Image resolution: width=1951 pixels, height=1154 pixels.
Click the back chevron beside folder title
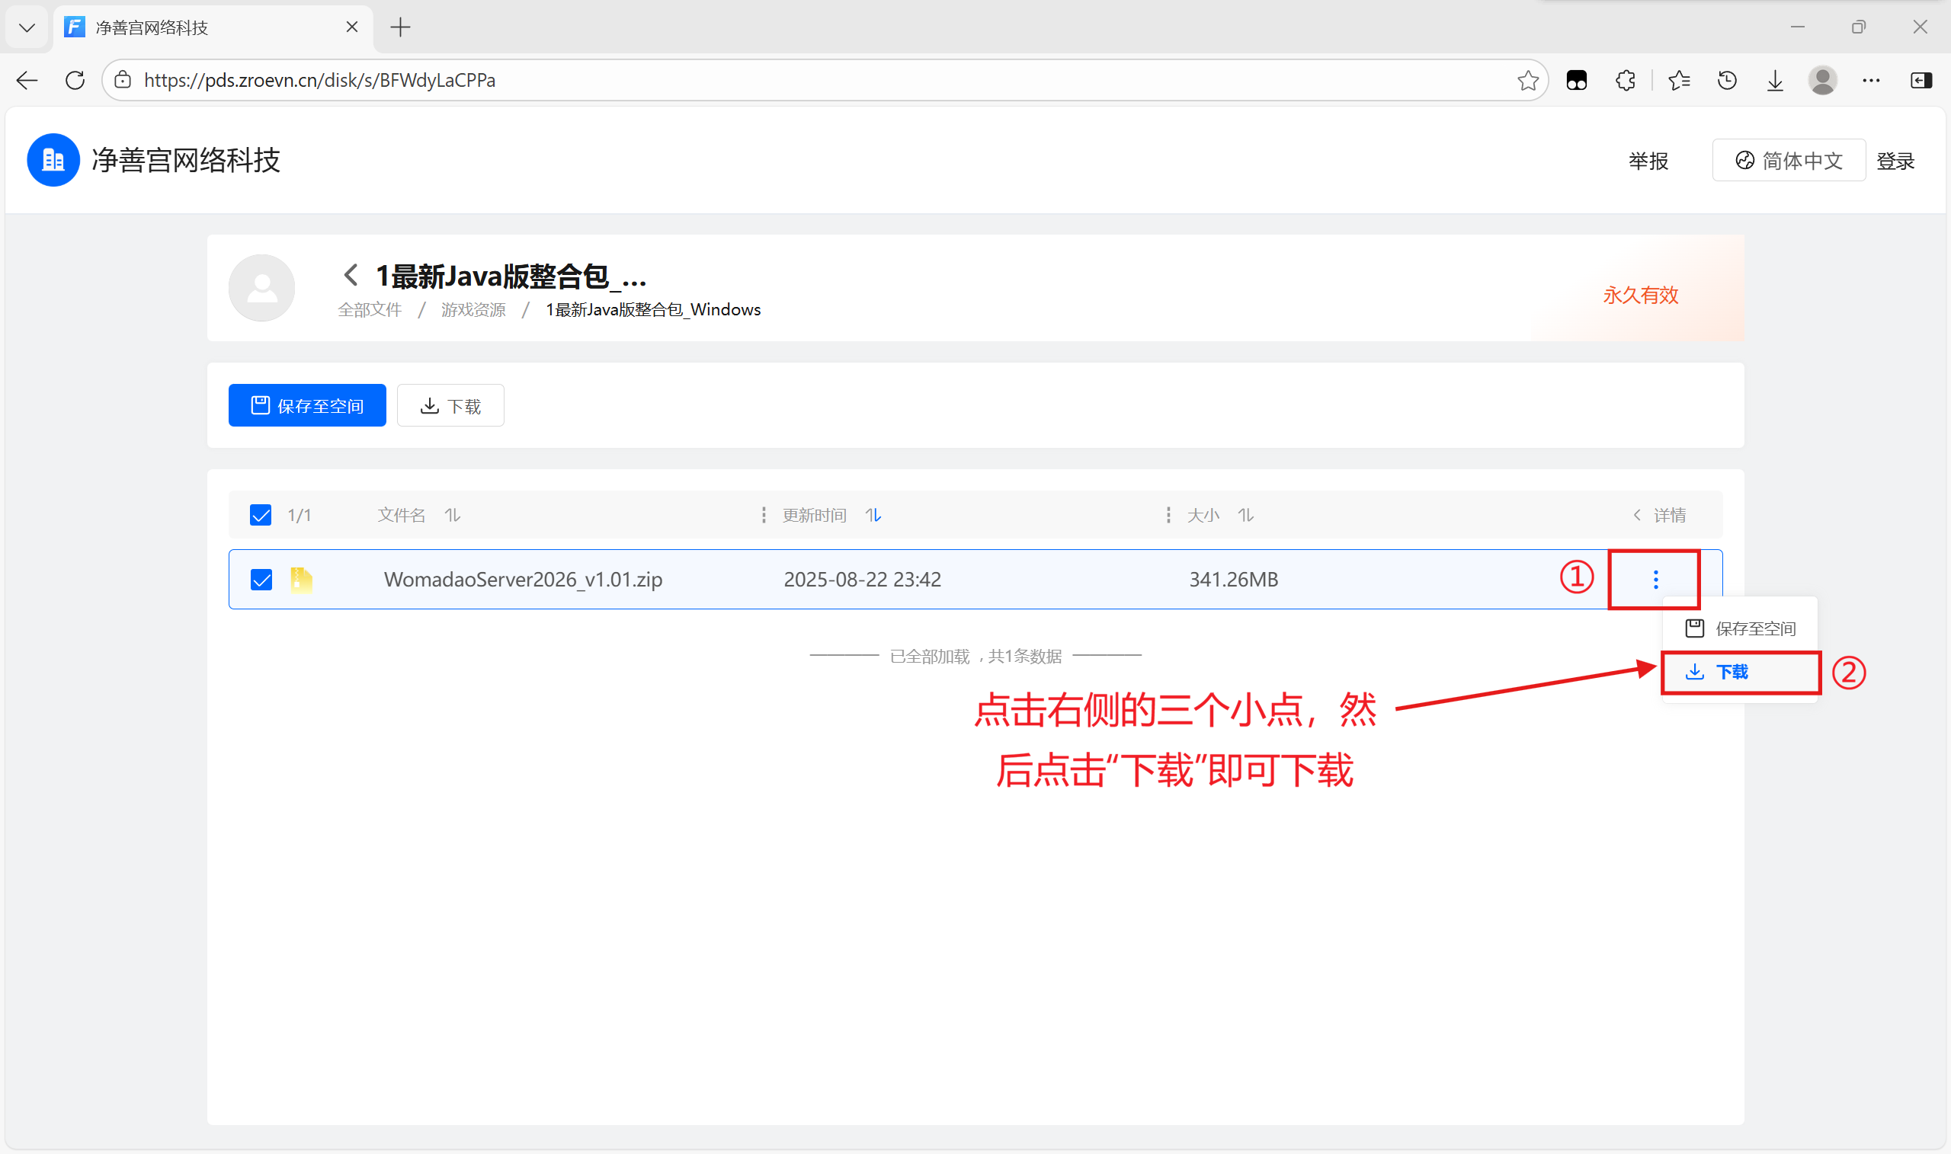[x=351, y=274]
